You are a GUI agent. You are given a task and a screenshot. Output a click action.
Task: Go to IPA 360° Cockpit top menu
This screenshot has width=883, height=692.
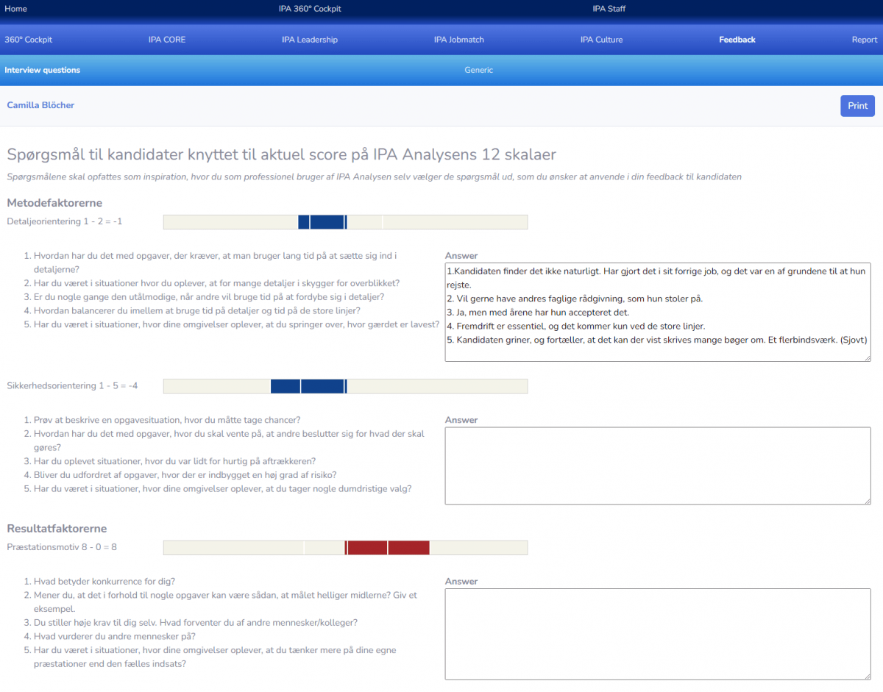(x=310, y=9)
